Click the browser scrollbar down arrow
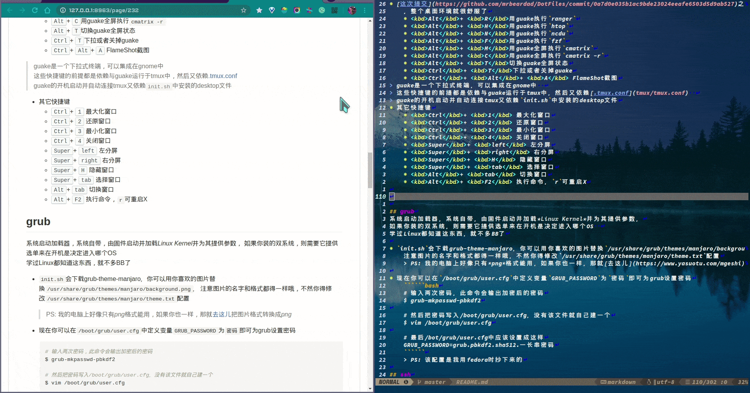This screenshot has height=393, width=750. 370,389
